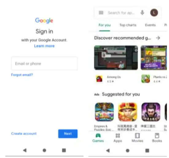Tap the home circle button under Play Store
The width and height of the screenshot is (169, 158).
[128, 150]
